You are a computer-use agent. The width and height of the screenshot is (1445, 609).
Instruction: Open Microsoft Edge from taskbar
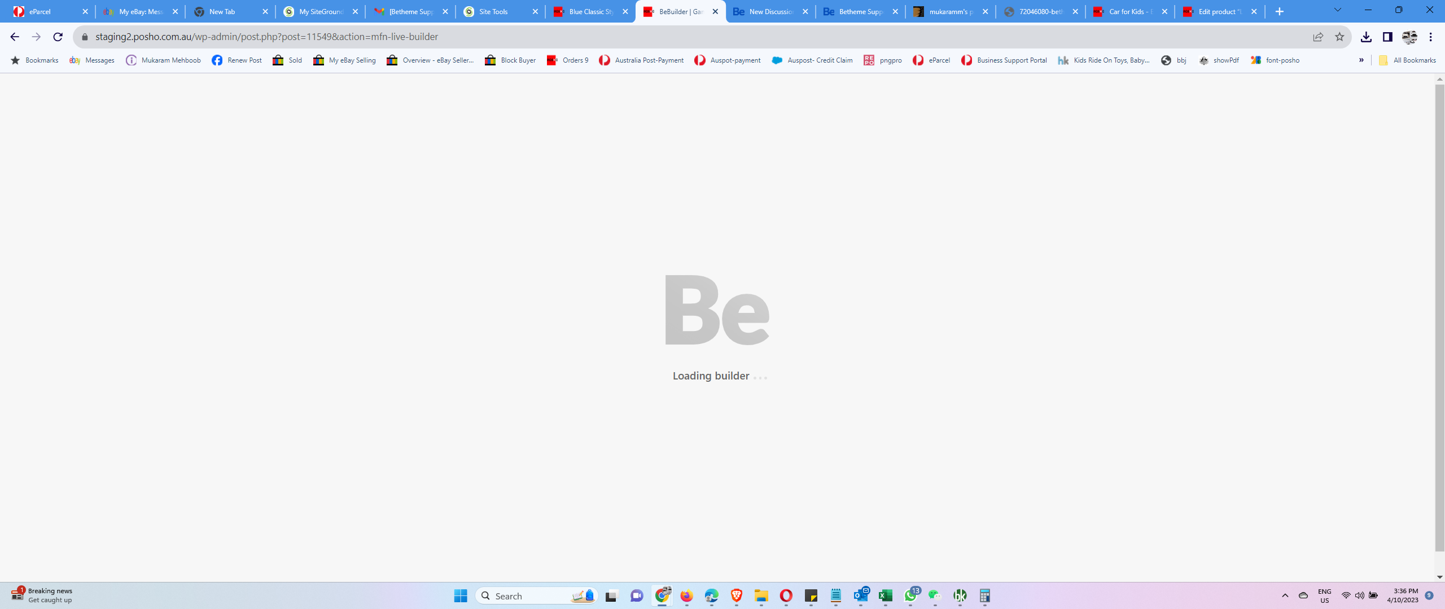click(711, 596)
